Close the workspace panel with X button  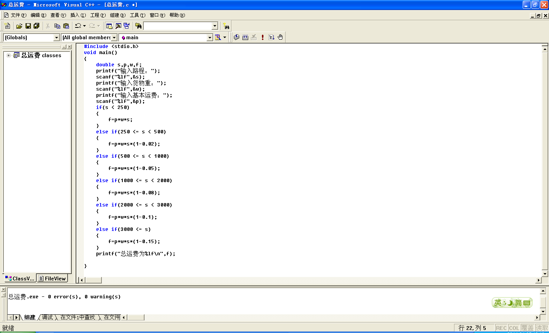point(69,47)
